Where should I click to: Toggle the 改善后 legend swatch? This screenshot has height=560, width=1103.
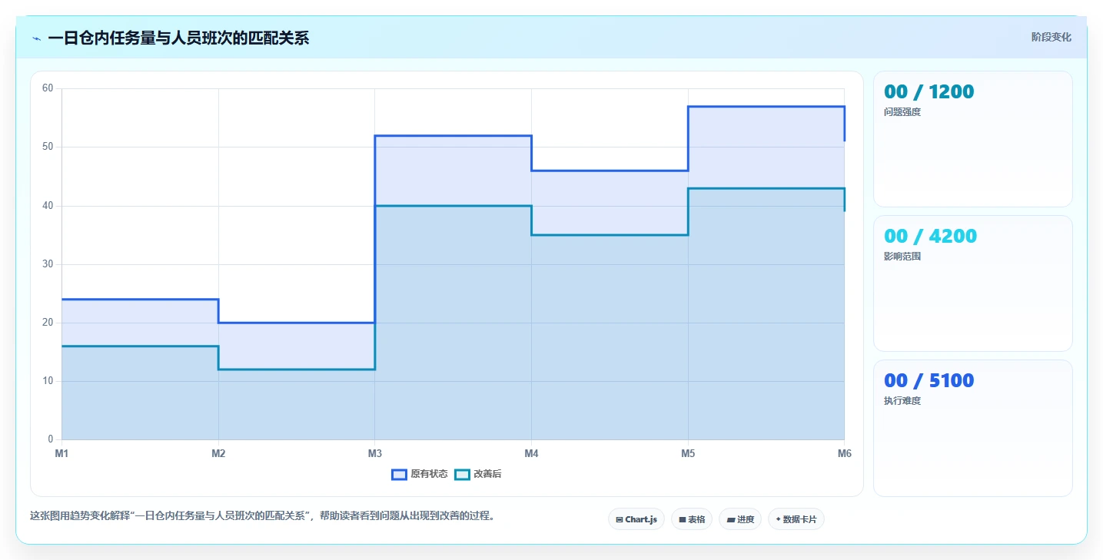(462, 475)
